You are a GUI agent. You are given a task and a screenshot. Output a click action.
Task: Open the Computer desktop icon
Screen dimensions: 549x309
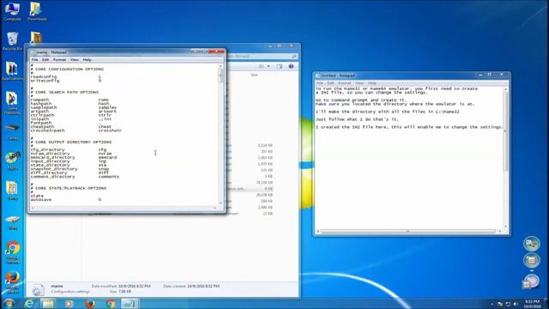point(12,11)
